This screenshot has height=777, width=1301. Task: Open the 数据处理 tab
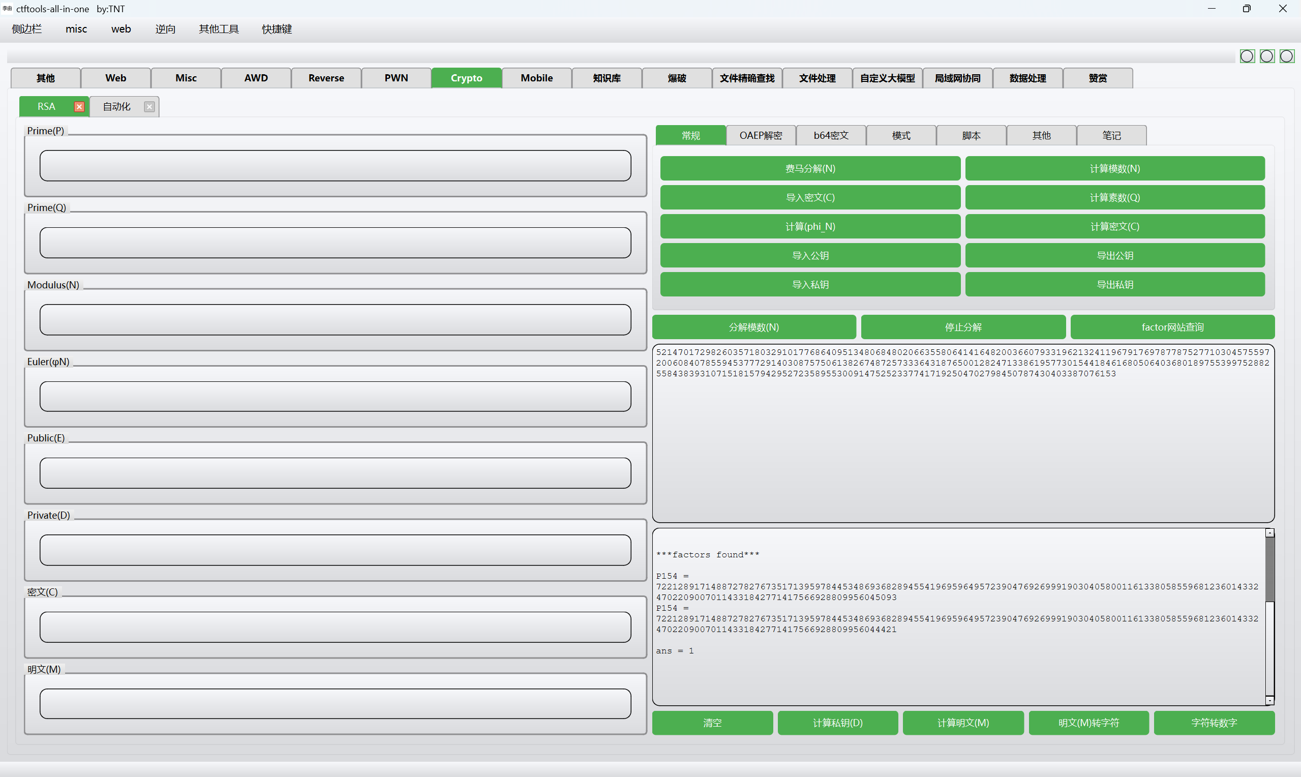pos(1027,78)
